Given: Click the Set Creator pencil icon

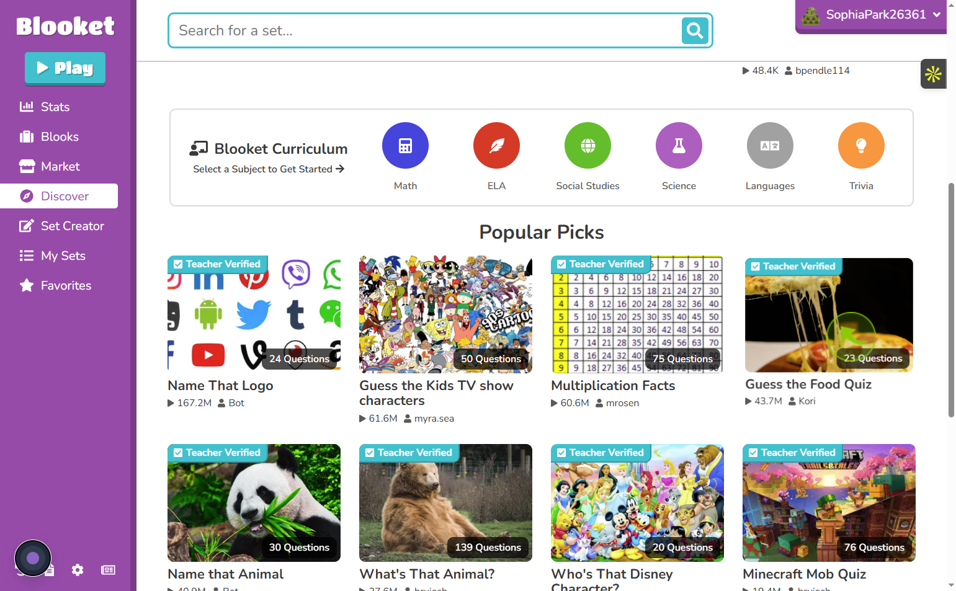Looking at the screenshot, I should pos(27,226).
